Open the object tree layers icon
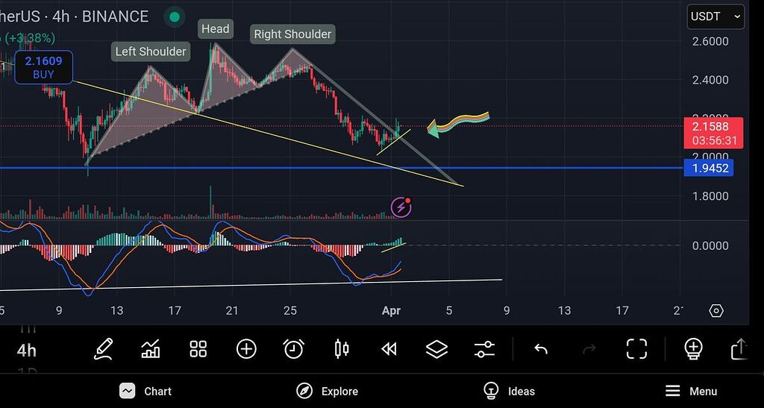This screenshot has width=764, height=408. 436,348
